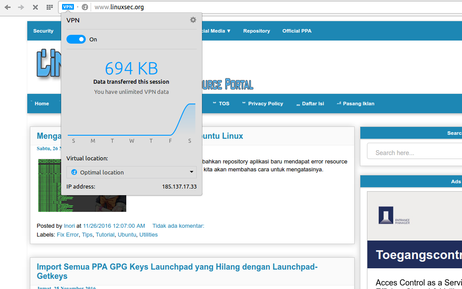
Task: Go to the Home nav tab
Action: [x=41, y=104]
